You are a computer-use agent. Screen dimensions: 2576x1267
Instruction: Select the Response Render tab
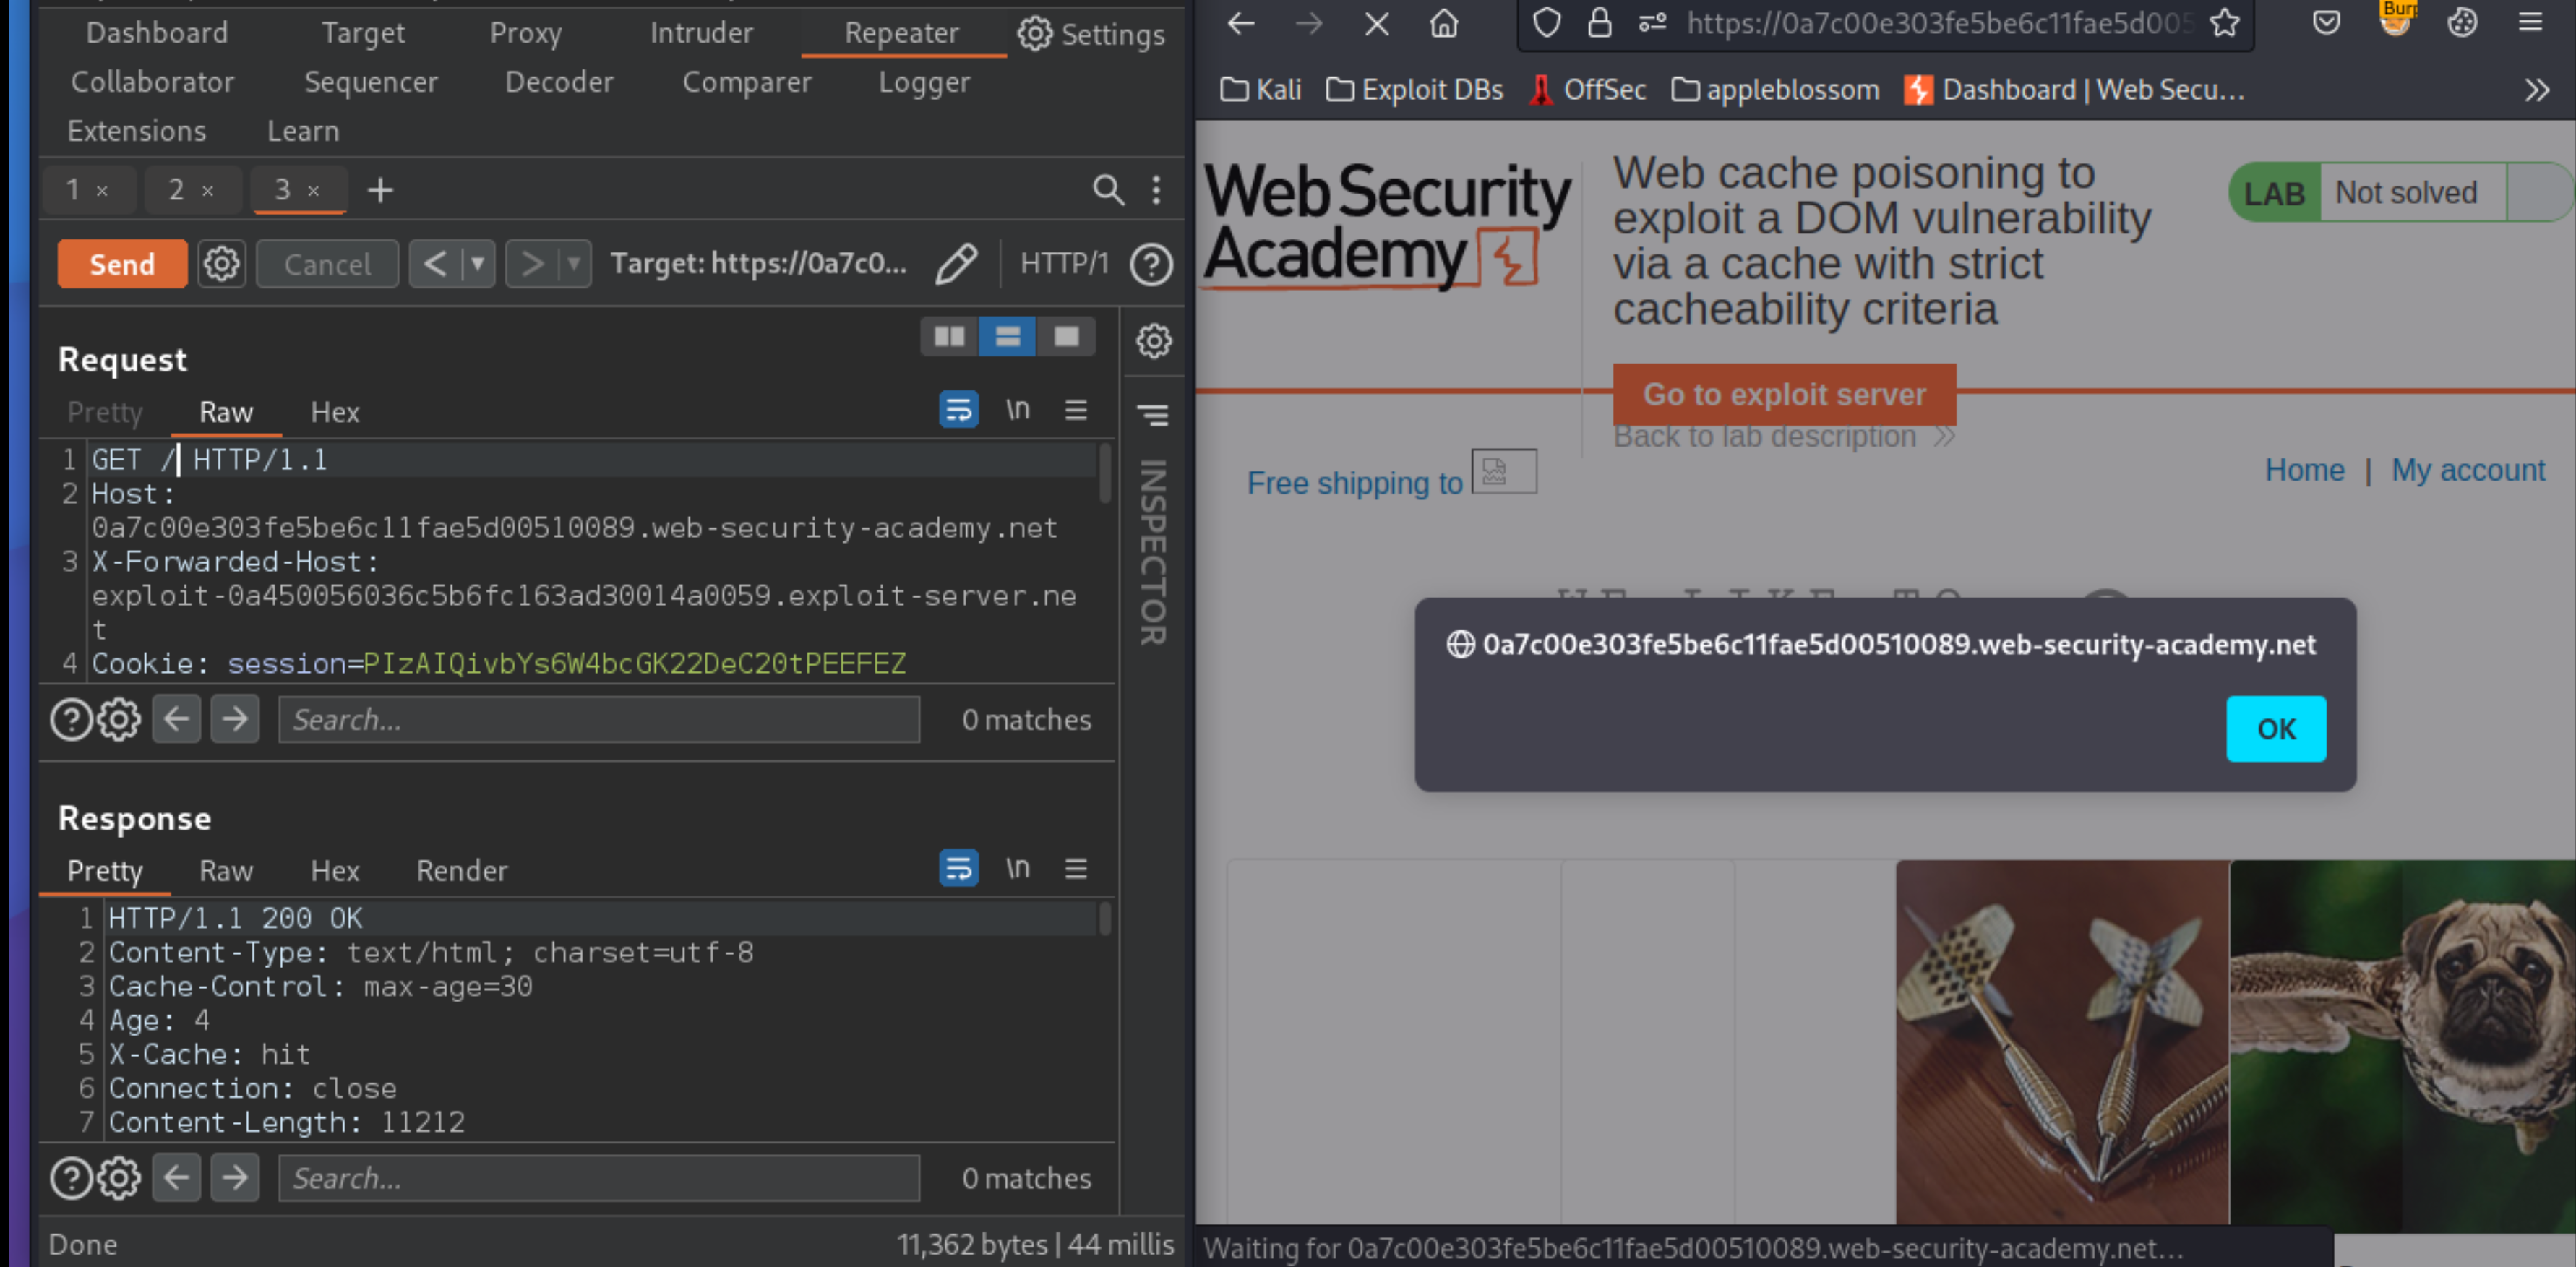pos(462,871)
